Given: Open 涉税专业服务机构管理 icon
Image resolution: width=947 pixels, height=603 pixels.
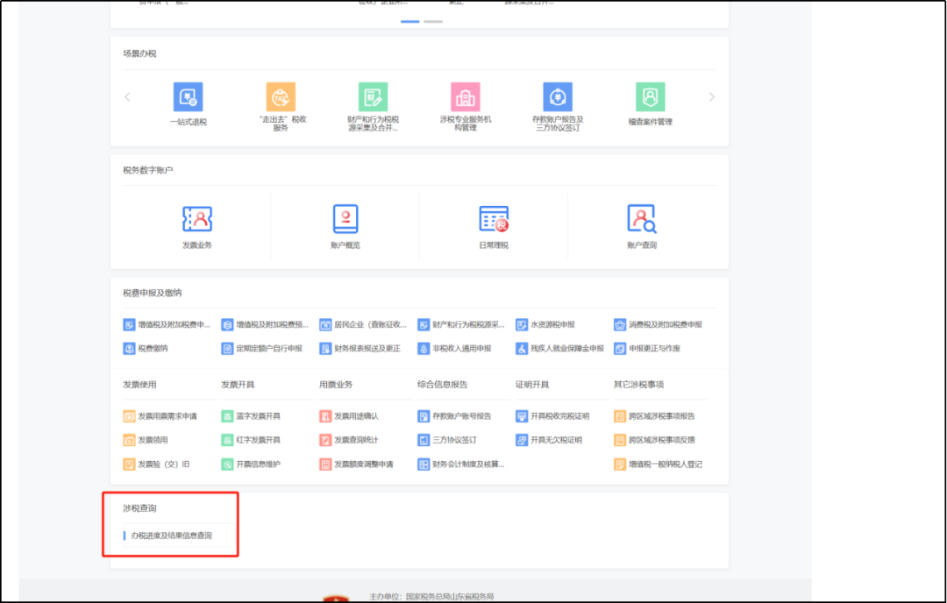Looking at the screenshot, I should tap(466, 97).
